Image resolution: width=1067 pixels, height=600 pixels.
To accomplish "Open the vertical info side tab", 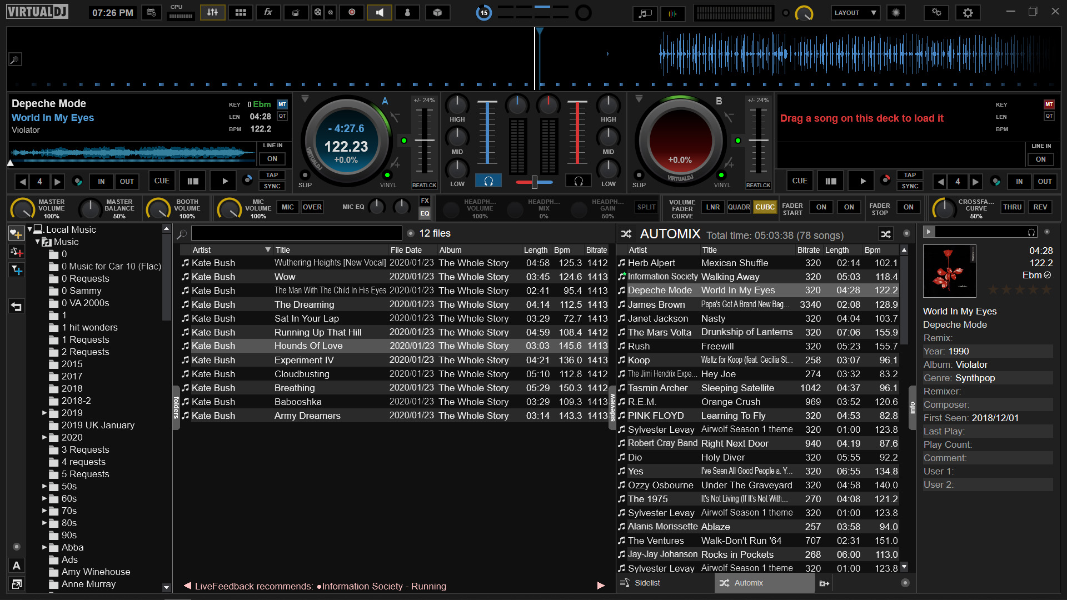I will coord(912,408).
